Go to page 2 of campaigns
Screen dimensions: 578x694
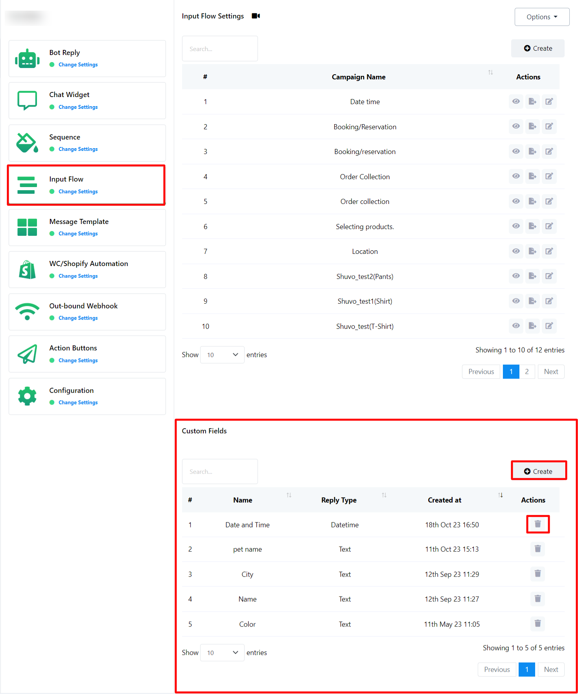click(526, 372)
